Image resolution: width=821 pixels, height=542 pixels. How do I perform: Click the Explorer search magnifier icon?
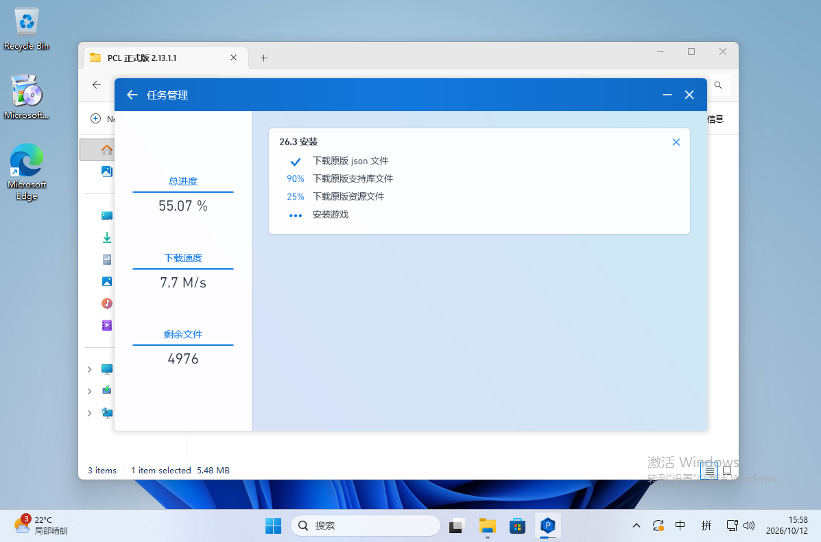(718, 85)
